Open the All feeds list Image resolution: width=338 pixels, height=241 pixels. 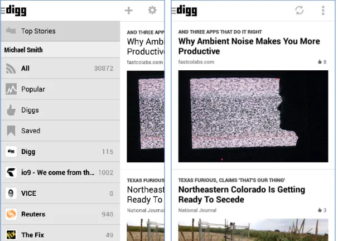[x=60, y=68]
